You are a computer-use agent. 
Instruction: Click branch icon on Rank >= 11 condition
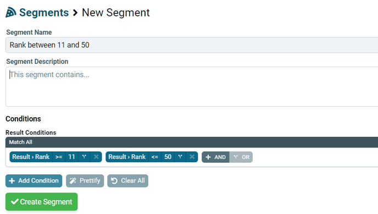pos(84,157)
